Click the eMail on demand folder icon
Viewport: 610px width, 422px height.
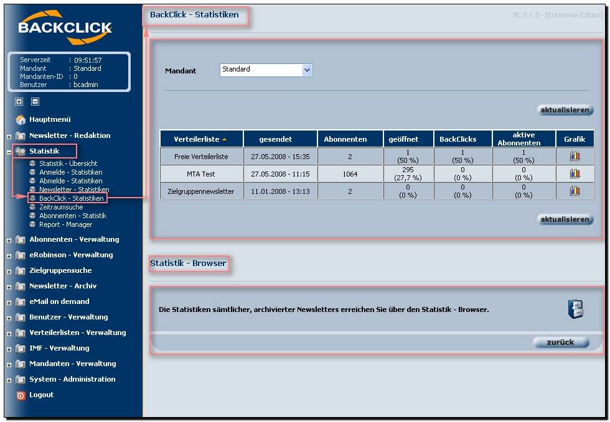20,301
